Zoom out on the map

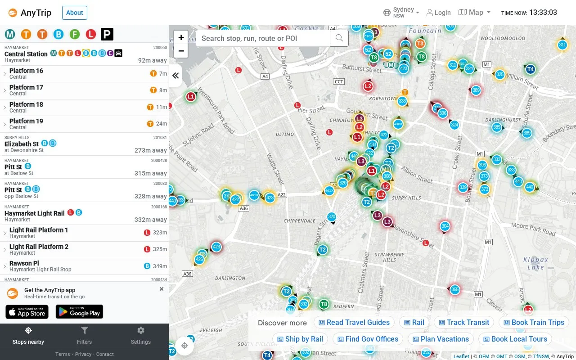pyautogui.click(x=181, y=51)
